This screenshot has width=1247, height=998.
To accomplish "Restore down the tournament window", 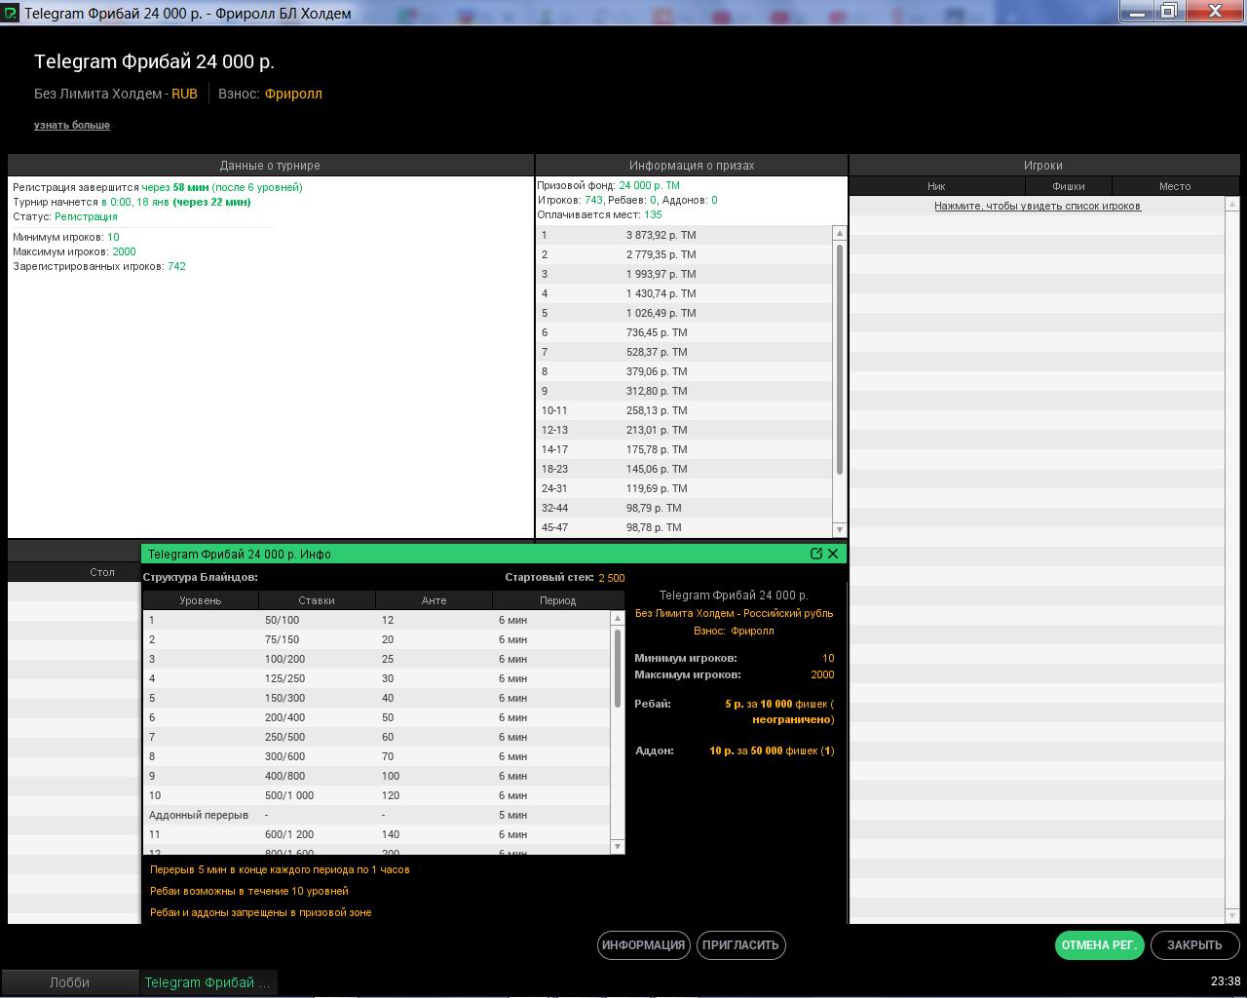I will tap(1168, 11).
